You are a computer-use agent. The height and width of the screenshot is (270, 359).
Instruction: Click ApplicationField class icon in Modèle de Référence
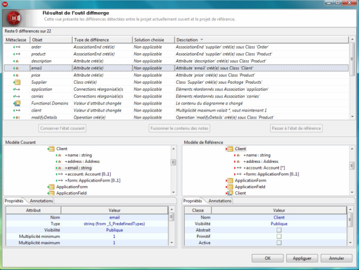tap(230, 187)
